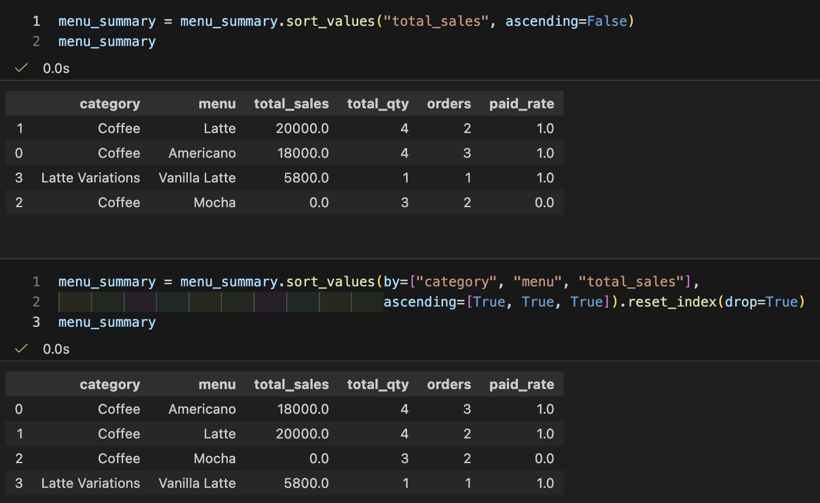Click line 2 menu_summary in first cell
Viewport: 820px width, 503px height.
coord(107,42)
